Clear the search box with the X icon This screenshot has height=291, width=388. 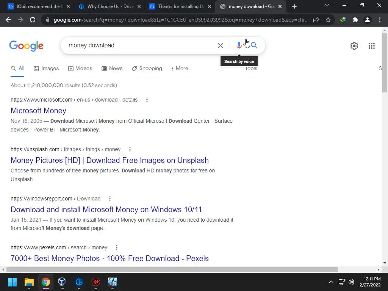point(220,45)
